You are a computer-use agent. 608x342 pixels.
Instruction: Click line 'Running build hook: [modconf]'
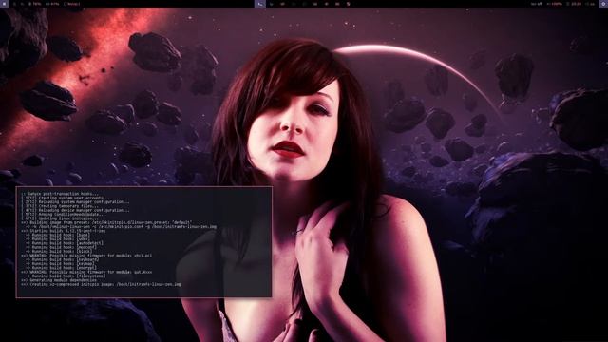pyautogui.click(x=61, y=247)
